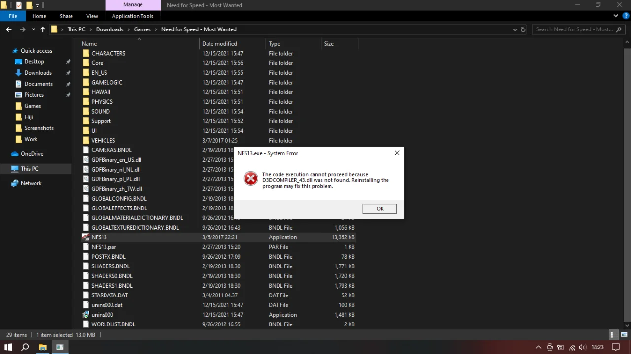Go back with the Back arrow
Screen dimensions: 631x354
click(x=9, y=29)
